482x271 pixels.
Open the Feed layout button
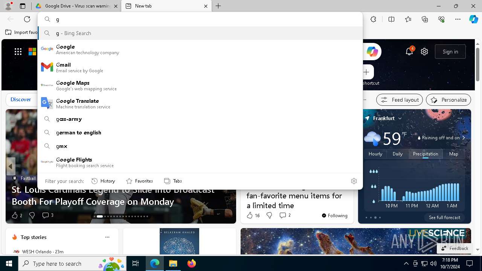point(400,100)
